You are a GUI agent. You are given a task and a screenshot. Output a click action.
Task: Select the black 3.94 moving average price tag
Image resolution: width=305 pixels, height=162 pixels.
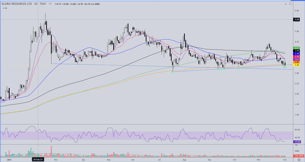297,51
